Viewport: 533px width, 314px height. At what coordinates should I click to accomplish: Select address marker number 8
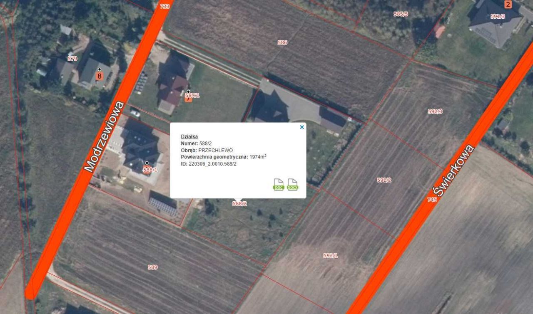pyautogui.click(x=99, y=76)
